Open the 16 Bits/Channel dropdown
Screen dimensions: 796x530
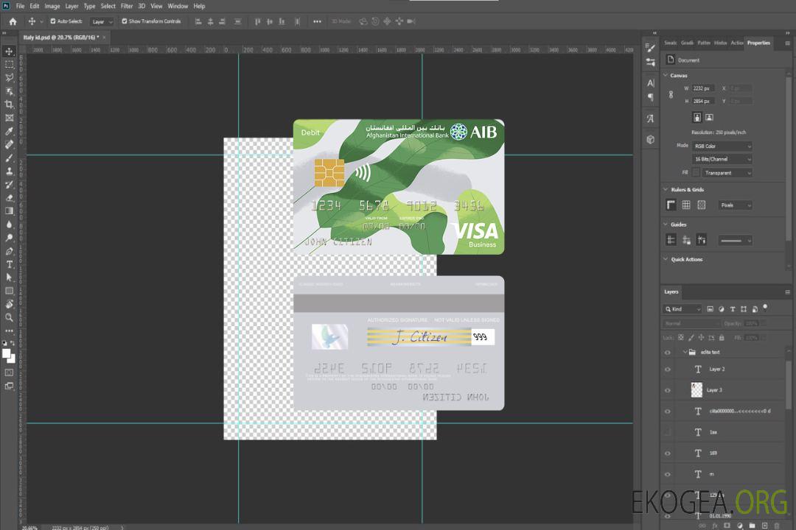722,159
